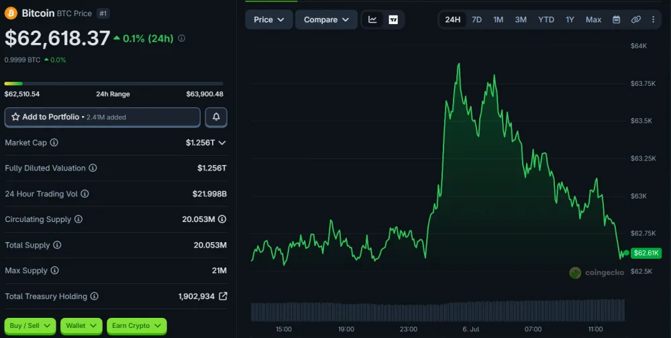Select the 1Y time range tab
The width and height of the screenshot is (671, 338).
pyautogui.click(x=570, y=19)
